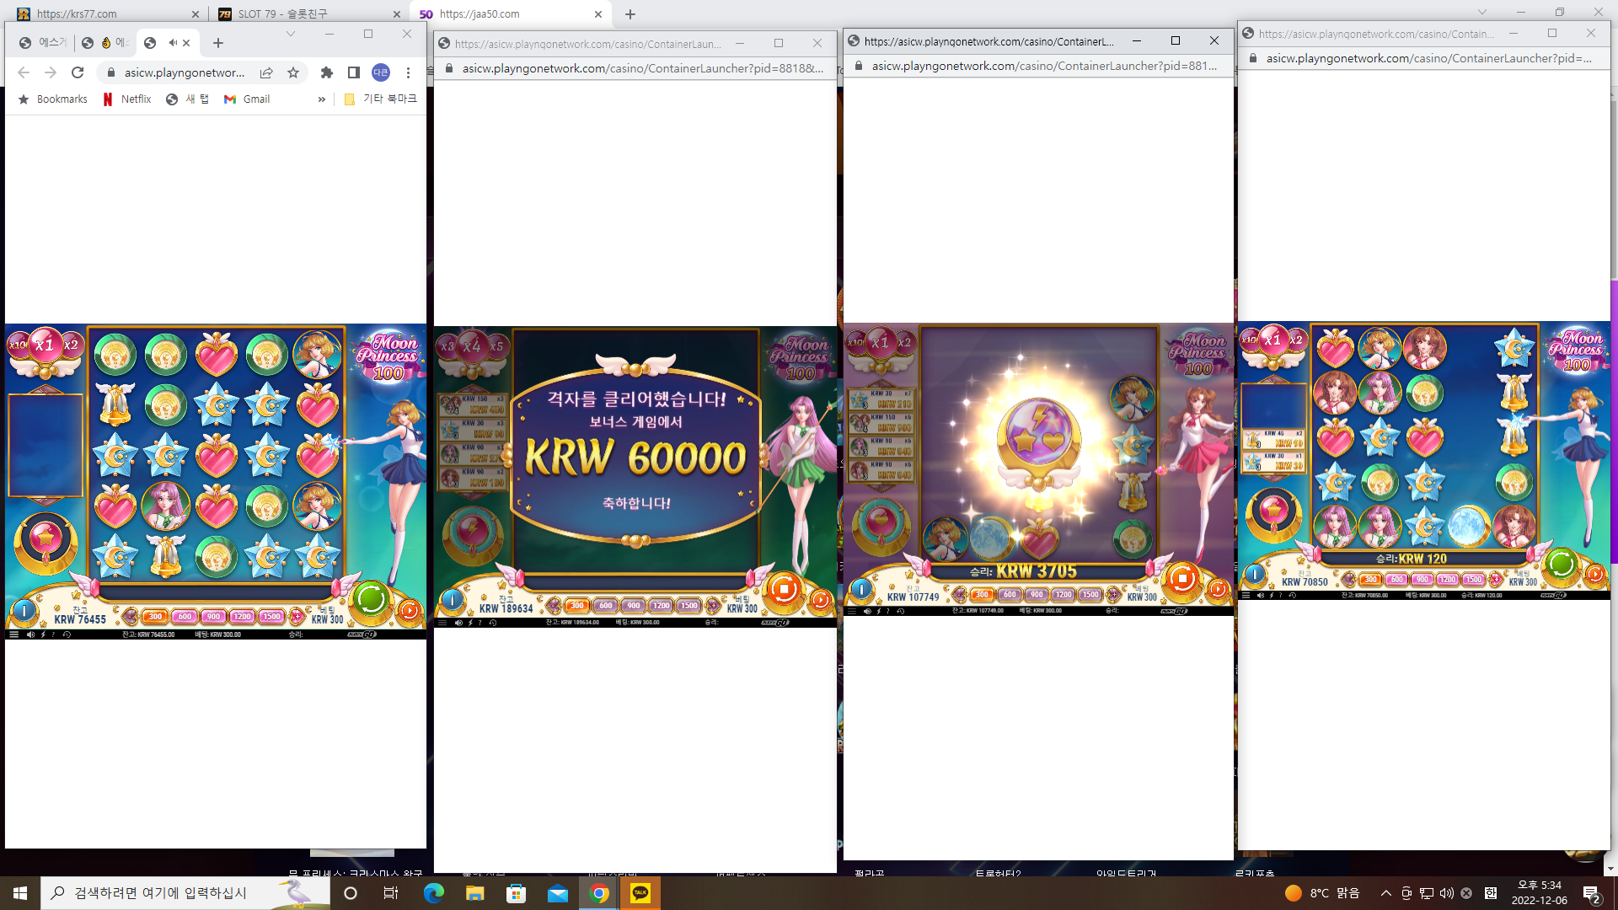Viewport: 1618px width, 910px height.
Task: Click green spin button in fourth game window
Action: pos(1562,563)
